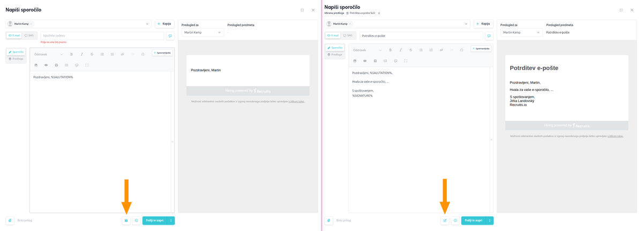The height and width of the screenshot is (231, 643).
Task: Select Sporočilo tab in Potrditev e-pošte window
Action: 335,48
